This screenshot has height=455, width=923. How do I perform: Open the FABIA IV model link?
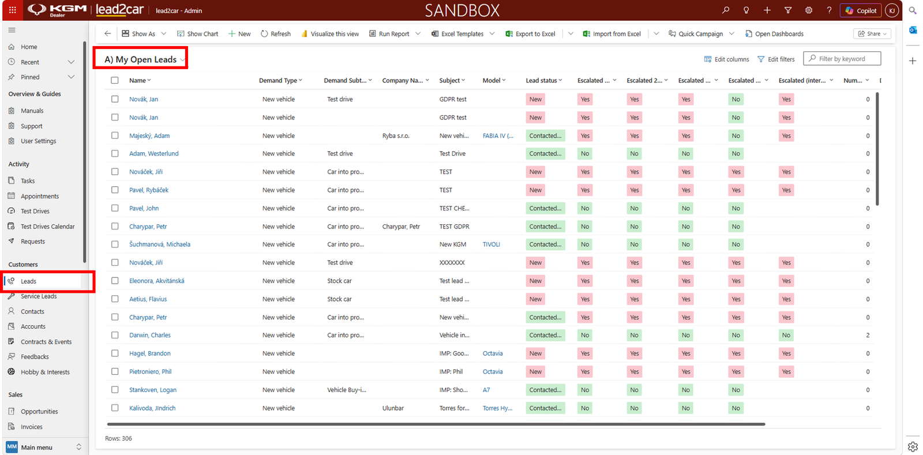click(498, 136)
